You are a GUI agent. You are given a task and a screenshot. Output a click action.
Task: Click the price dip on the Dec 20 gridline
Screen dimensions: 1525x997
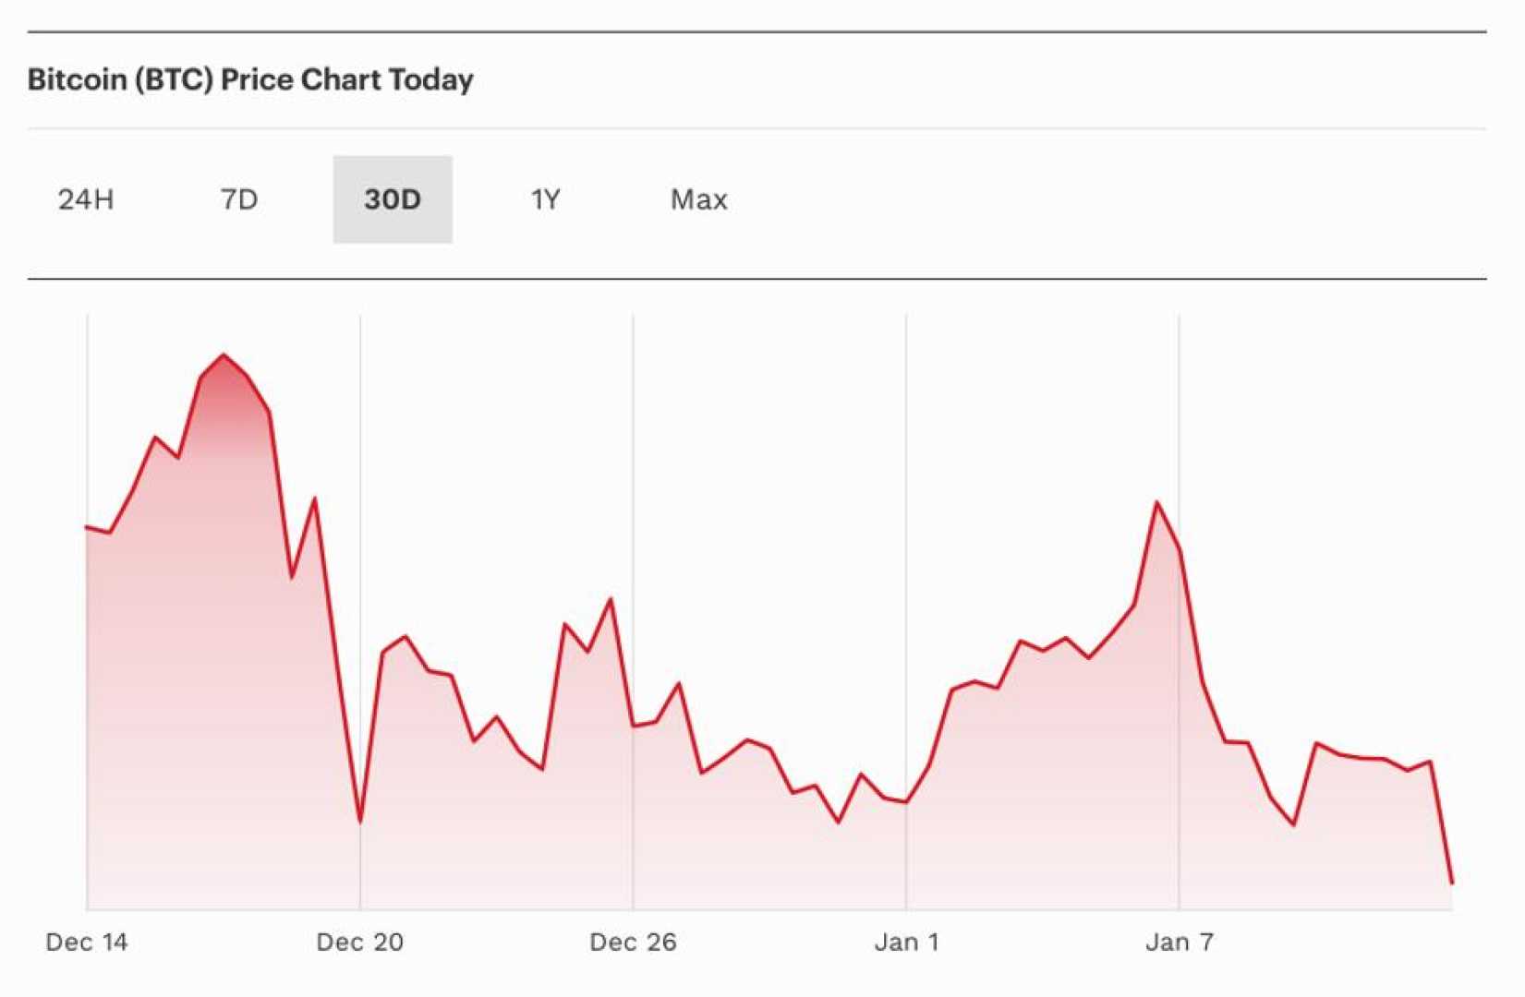360,821
